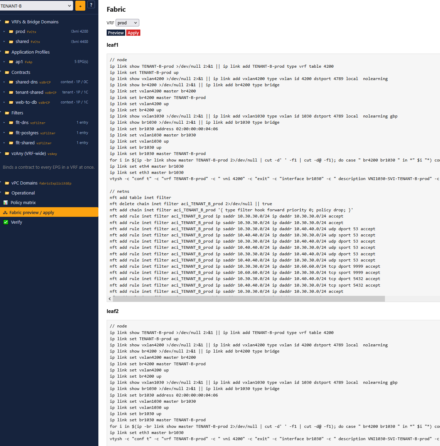This screenshot has height=446, width=440.
Task: Click the folder icon beside ap1
Action: [x=11, y=62]
